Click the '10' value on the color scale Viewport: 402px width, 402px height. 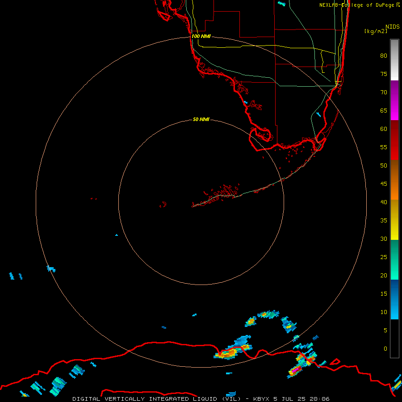(384, 312)
